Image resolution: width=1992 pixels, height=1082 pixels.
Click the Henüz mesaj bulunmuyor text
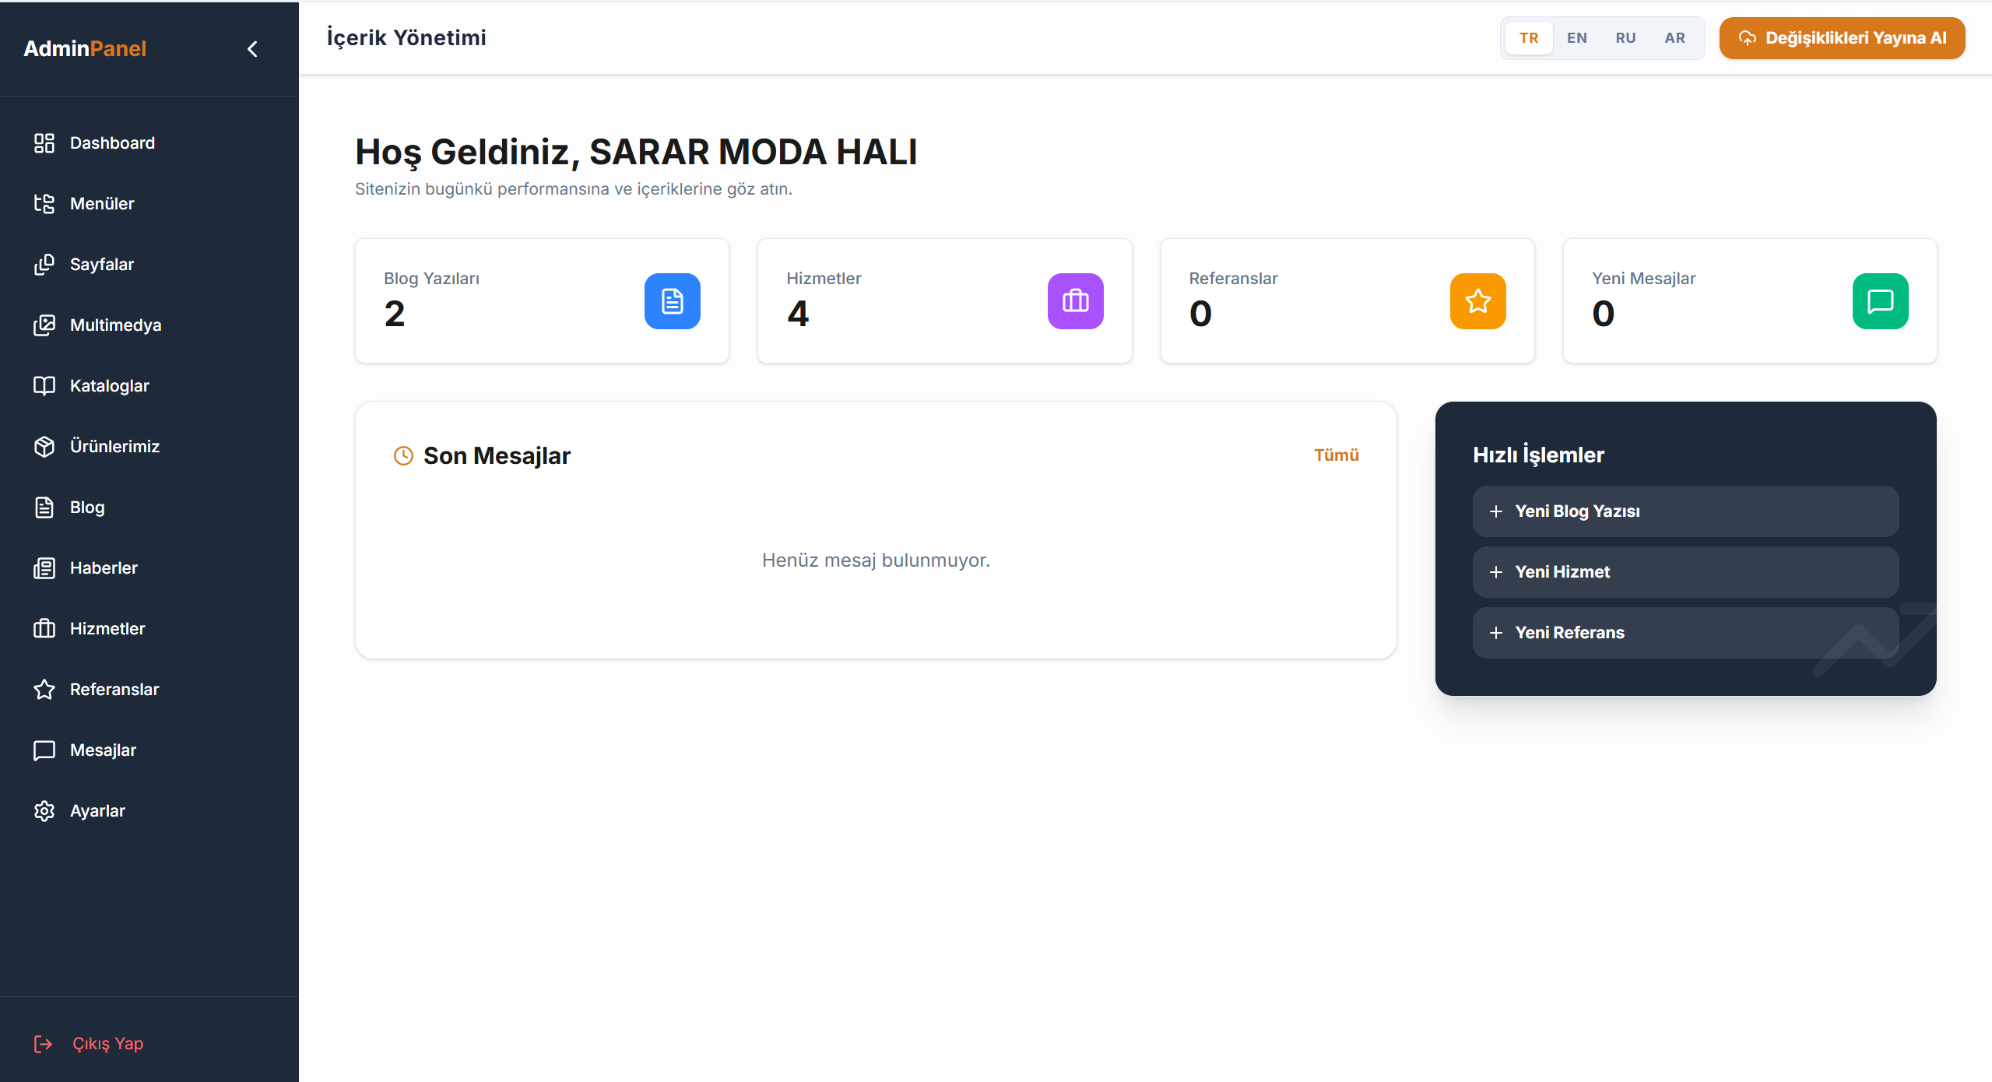(876, 560)
